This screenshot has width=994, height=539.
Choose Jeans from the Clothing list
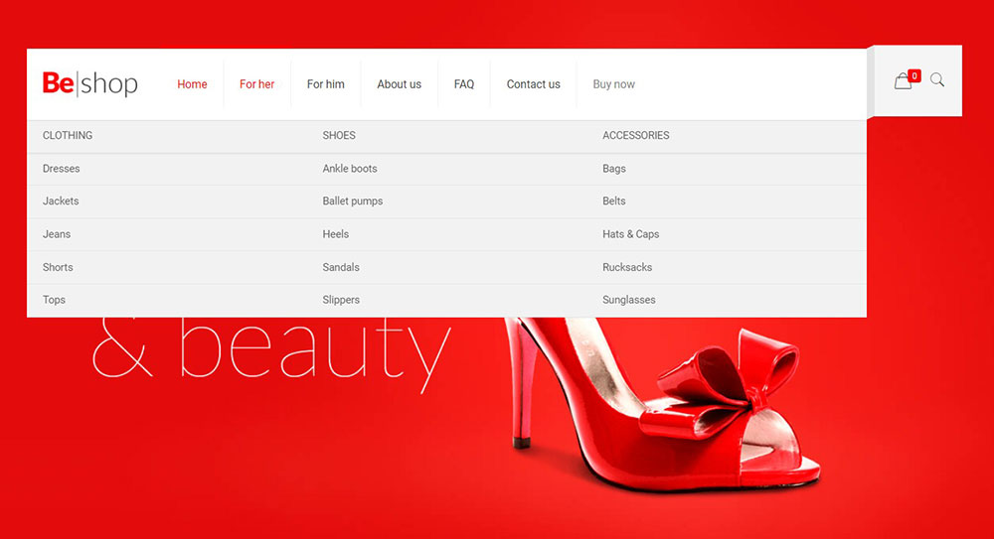point(57,234)
